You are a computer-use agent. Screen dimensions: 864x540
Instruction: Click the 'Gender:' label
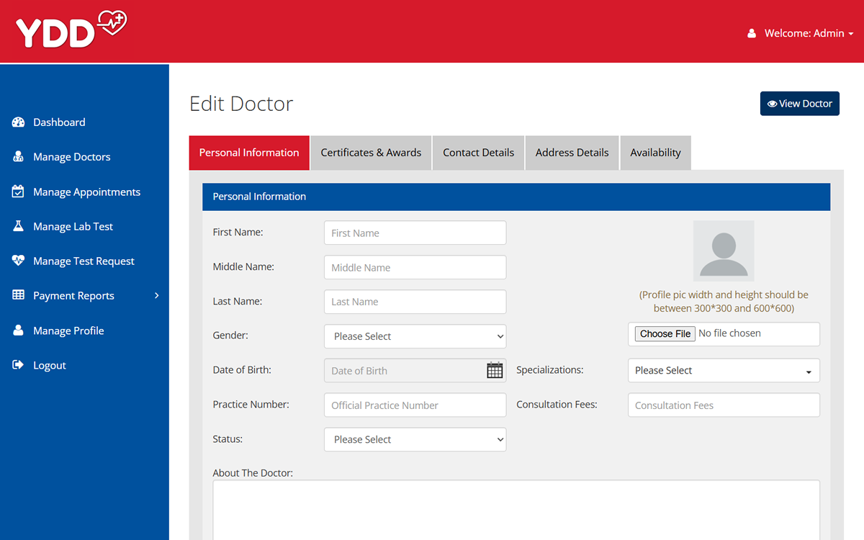[x=230, y=336]
